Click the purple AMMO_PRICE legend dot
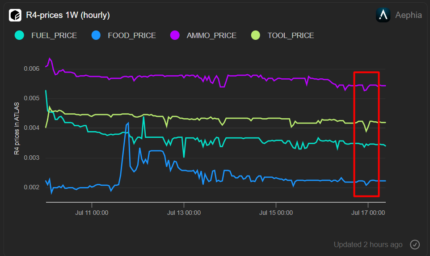The width and height of the screenshot is (430, 256). tap(174, 35)
